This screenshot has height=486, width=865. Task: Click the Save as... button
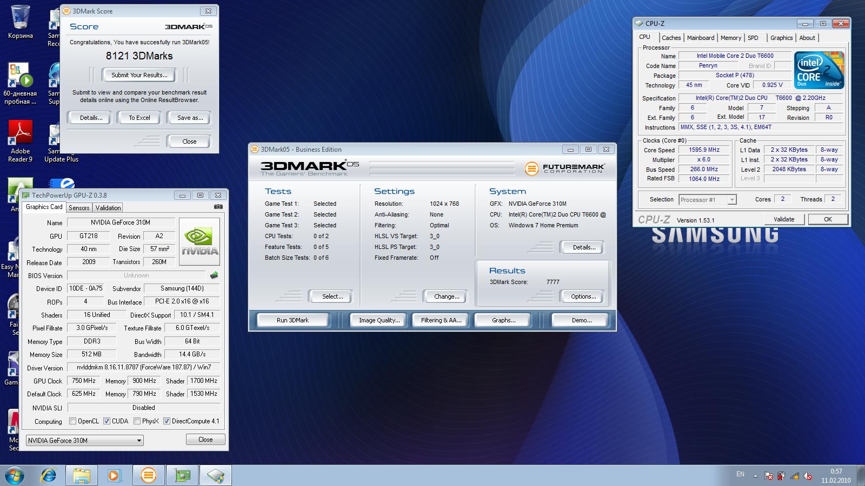[x=190, y=118]
